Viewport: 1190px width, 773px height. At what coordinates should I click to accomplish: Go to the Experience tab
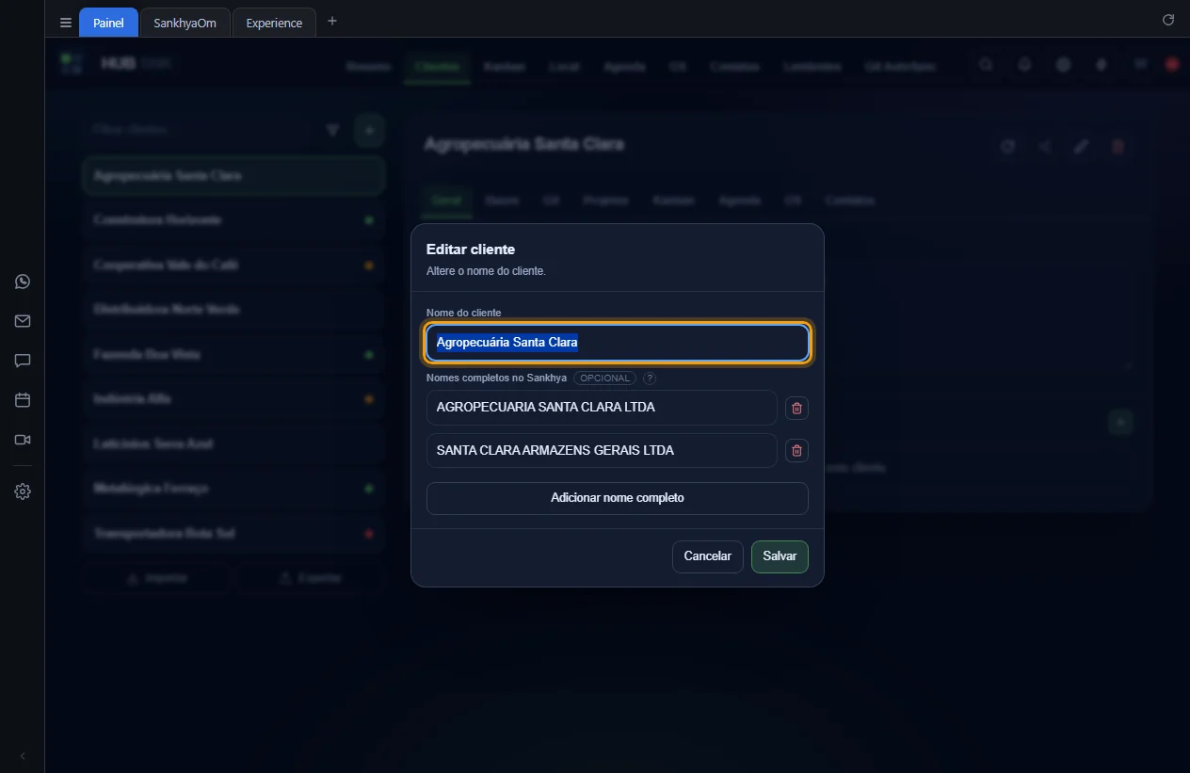point(274,23)
